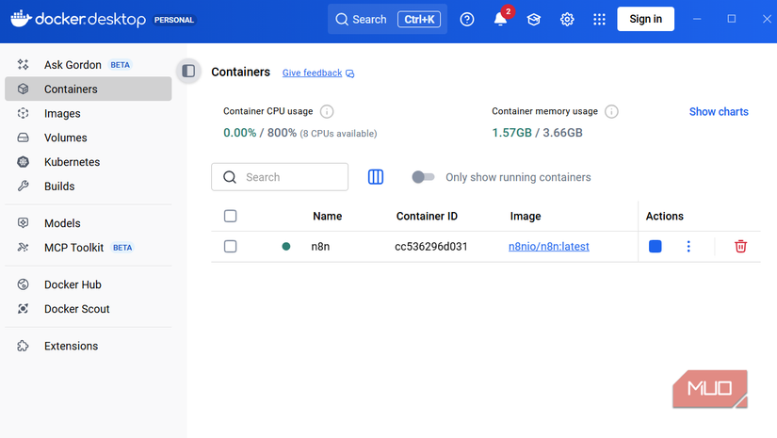Click the containers Search input field
The width and height of the screenshot is (777, 438).
coord(280,177)
